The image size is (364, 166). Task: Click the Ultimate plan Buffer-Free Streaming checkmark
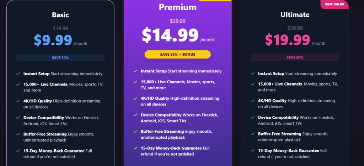(252, 134)
